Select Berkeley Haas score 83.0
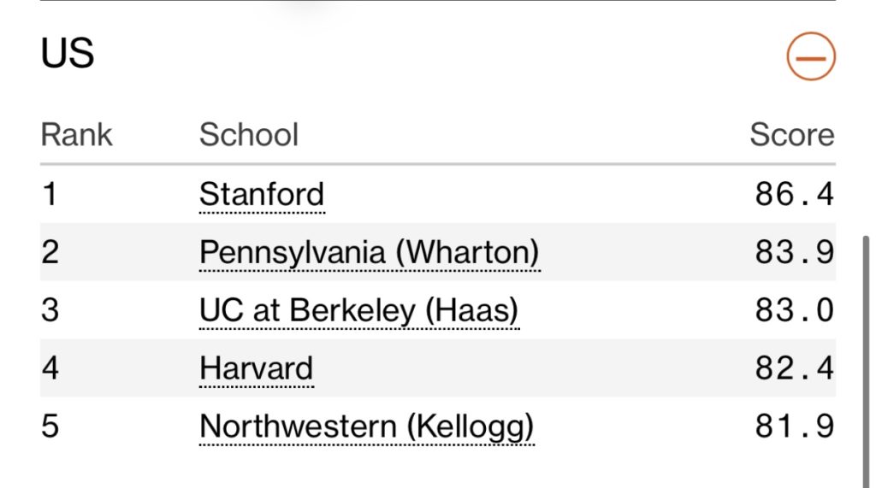The height and width of the screenshot is (488, 876). [x=794, y=311]
